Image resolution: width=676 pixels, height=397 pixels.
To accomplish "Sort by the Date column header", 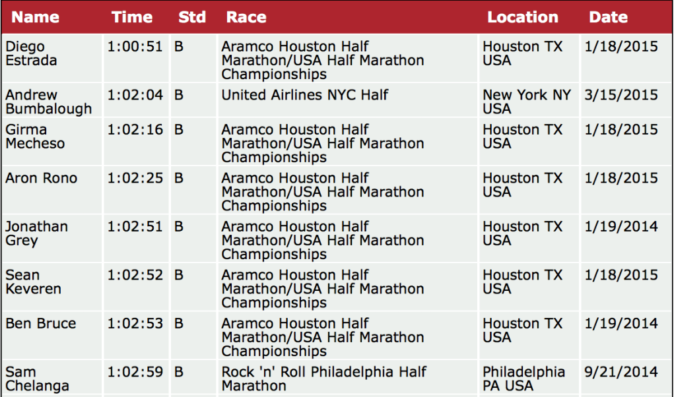I will click(608, 17).
